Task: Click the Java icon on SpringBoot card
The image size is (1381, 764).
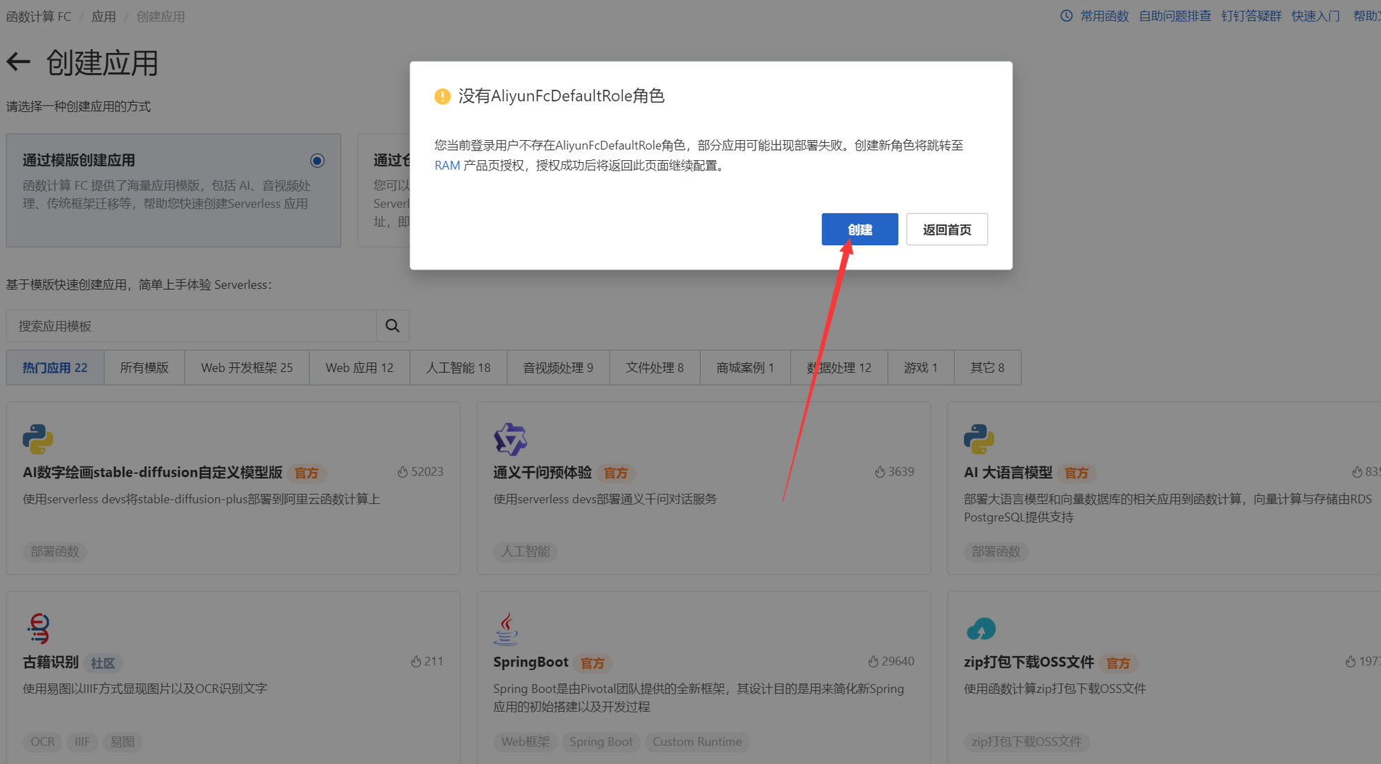Action: click(x=508, y=629)
